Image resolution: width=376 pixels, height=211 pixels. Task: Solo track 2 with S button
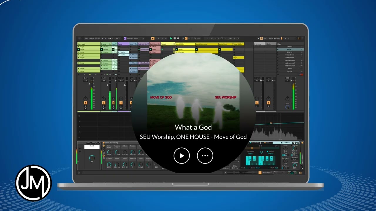tap(104, 106)
